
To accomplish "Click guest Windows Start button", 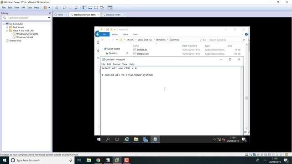I will (99, 139).
